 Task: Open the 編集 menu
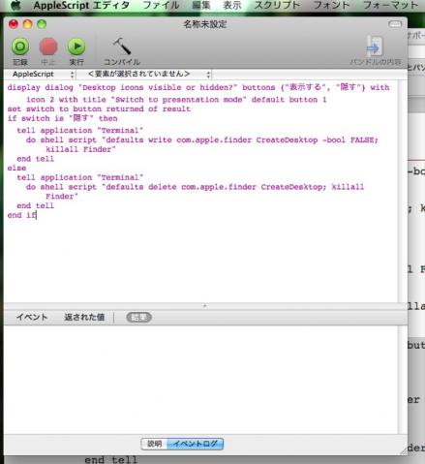click(200, 5)
